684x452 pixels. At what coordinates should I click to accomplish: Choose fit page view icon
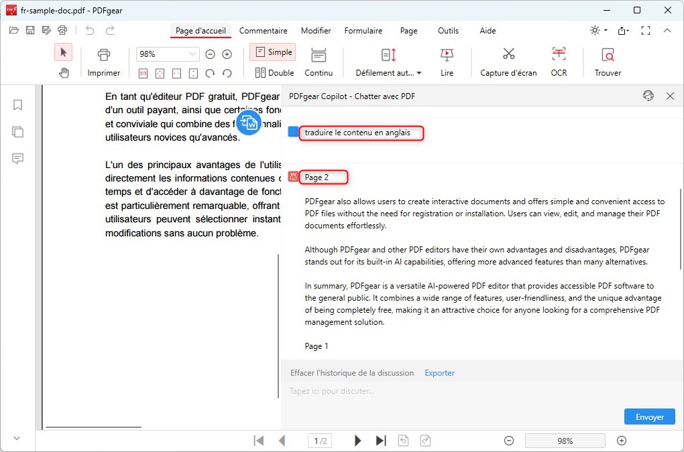pos(160,74)
